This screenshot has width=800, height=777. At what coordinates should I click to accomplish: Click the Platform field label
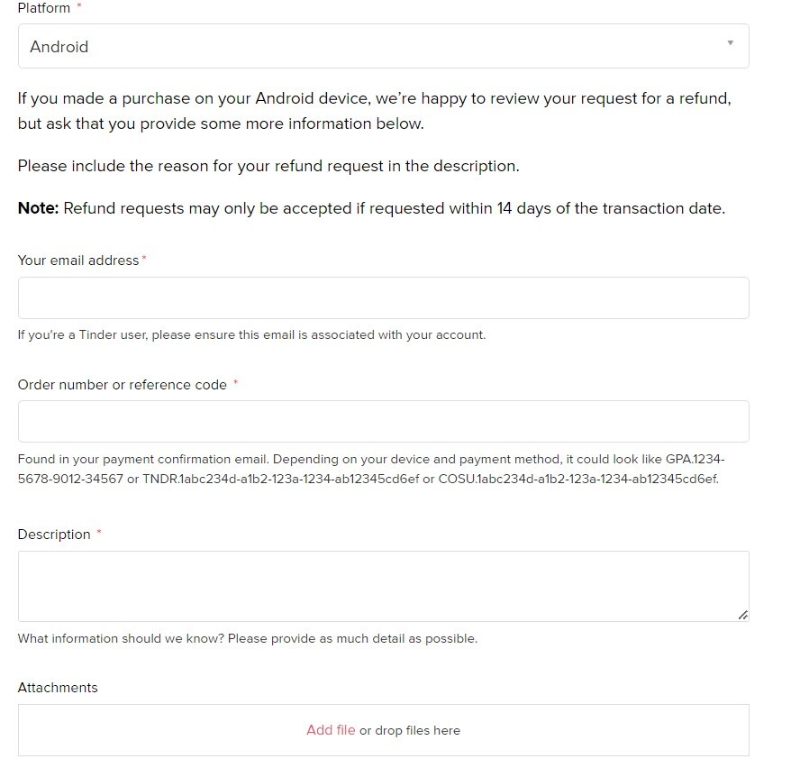(44, 8)
